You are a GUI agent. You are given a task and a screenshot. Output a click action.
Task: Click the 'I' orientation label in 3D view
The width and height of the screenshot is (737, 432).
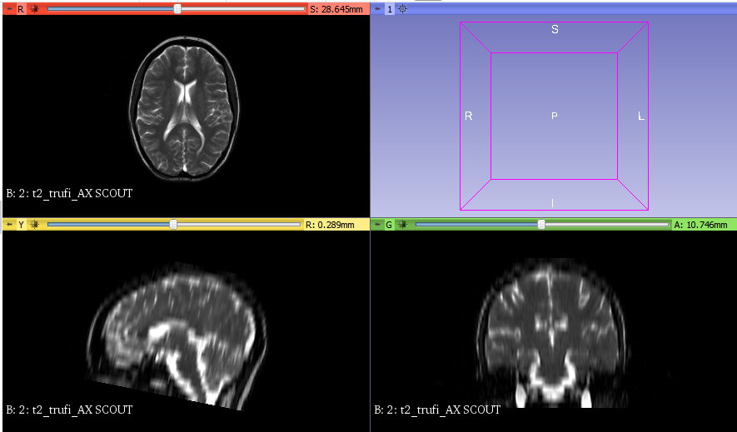pyautogui.click(x=552, y=203)
